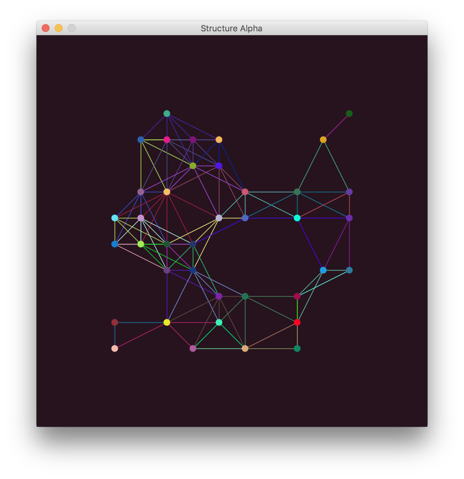Select the green node at the bottom right corner
The width and height of the screenshot is (464, 479).
coord(297,348)
